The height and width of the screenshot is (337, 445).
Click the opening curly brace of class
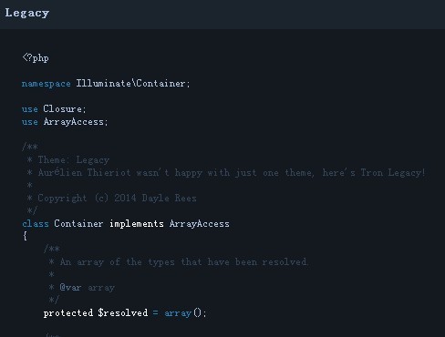[x=25, y=236]
